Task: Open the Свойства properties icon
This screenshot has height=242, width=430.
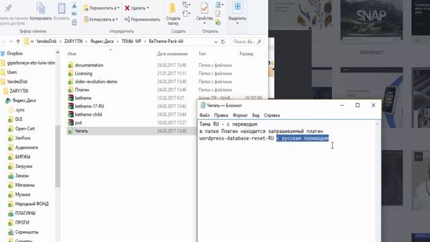Action: [x=204, y=8]
